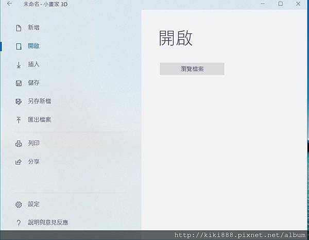The image size is (309, 240).
Task: Select the 匯出檔案 menu label
Action: (x=40, y=119)
